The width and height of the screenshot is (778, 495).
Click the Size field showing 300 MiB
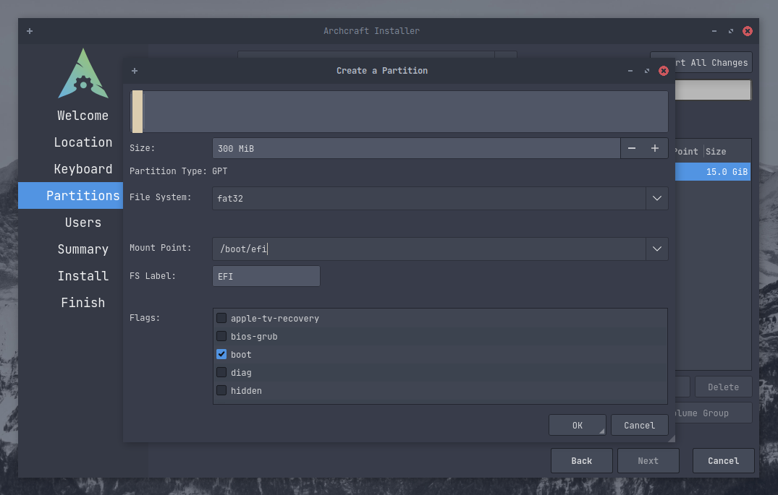pos(416,148)
